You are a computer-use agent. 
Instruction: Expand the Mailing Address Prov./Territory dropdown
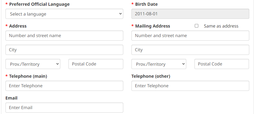(x=159, y=64)
